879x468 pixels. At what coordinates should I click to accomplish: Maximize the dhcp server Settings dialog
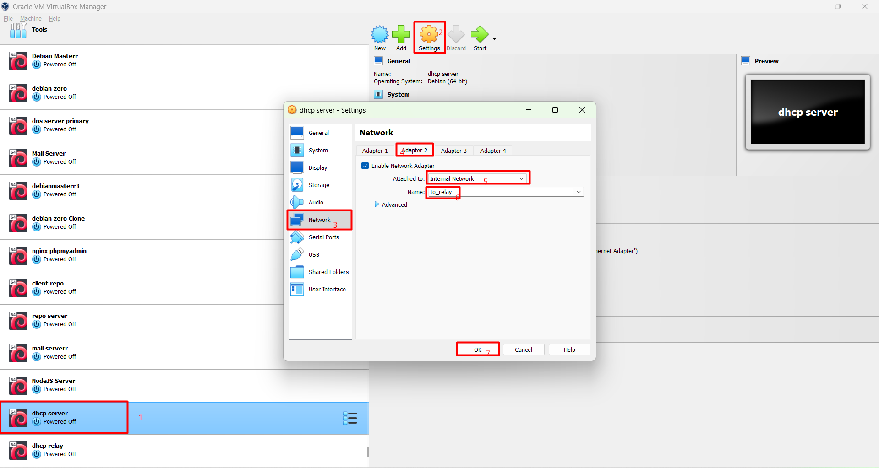click(555, 110)
